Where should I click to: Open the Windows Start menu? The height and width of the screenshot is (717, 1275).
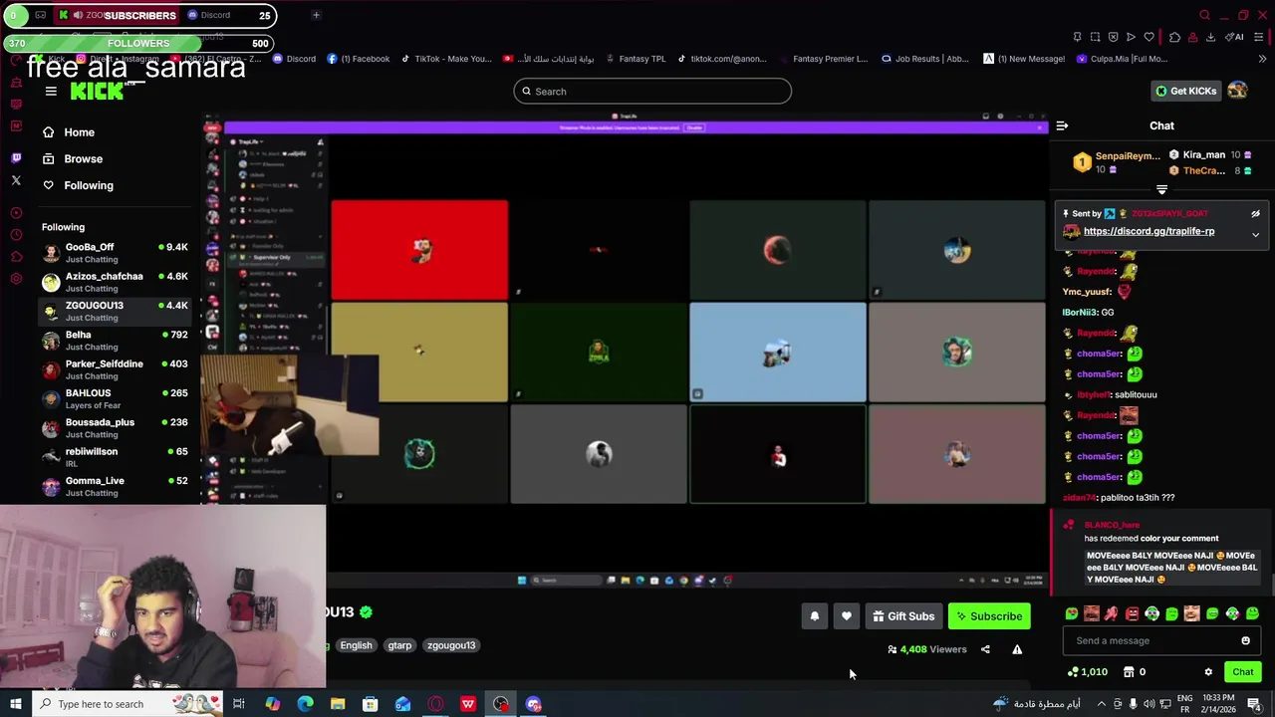tap(15, 704)
